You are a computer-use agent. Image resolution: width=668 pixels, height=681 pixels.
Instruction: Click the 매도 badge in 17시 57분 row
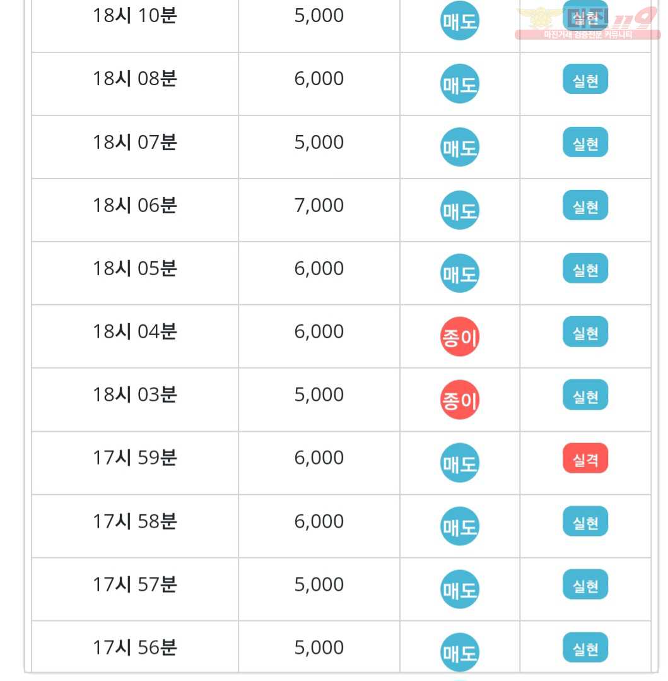point(460,589)
